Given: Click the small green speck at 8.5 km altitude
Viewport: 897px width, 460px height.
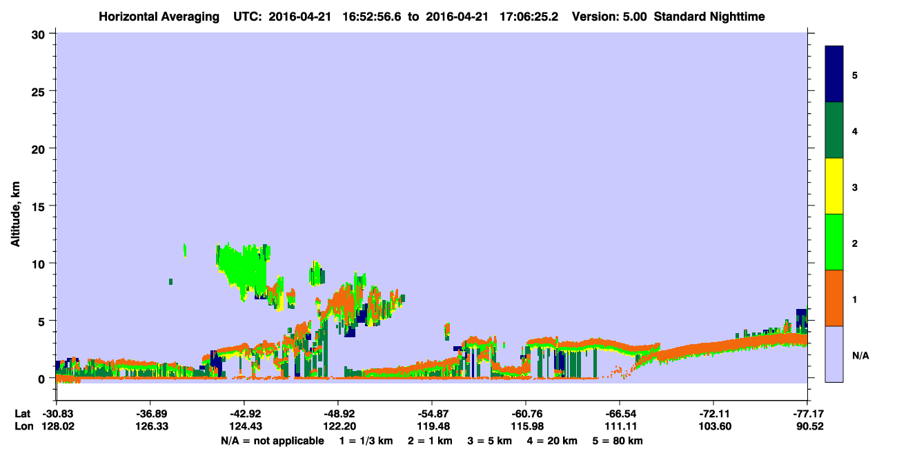Looking at the screenshot, I should click(x=170, y=281).
